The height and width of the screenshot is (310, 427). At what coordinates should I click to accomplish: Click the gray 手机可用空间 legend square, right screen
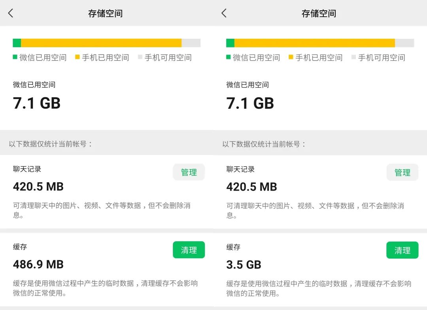pos(353,57)
